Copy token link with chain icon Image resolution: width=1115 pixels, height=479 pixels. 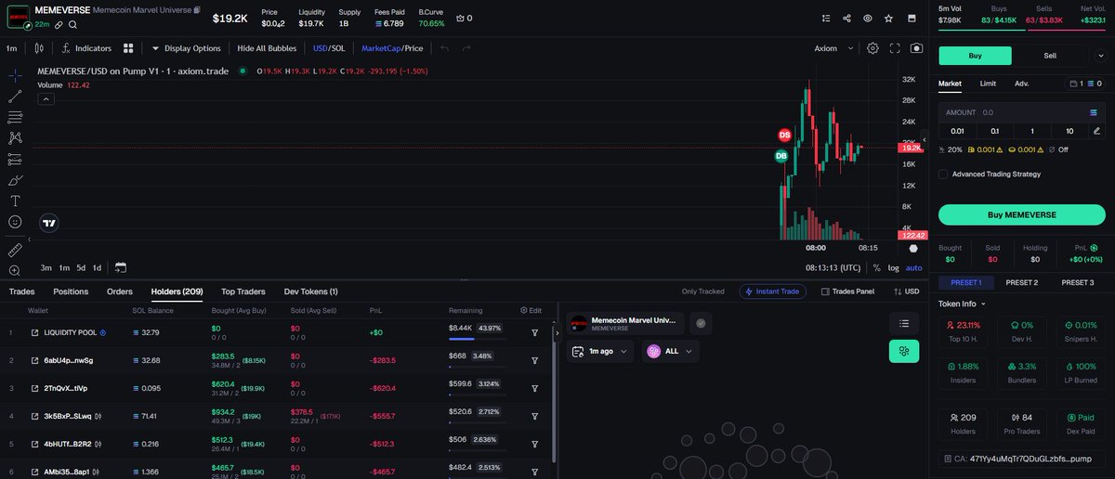(59, 24)
